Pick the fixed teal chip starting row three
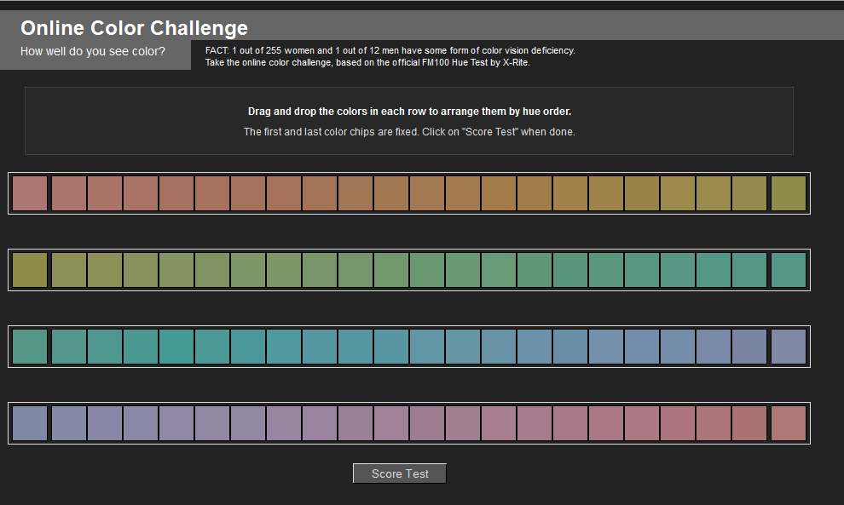 tap(30, 347)
